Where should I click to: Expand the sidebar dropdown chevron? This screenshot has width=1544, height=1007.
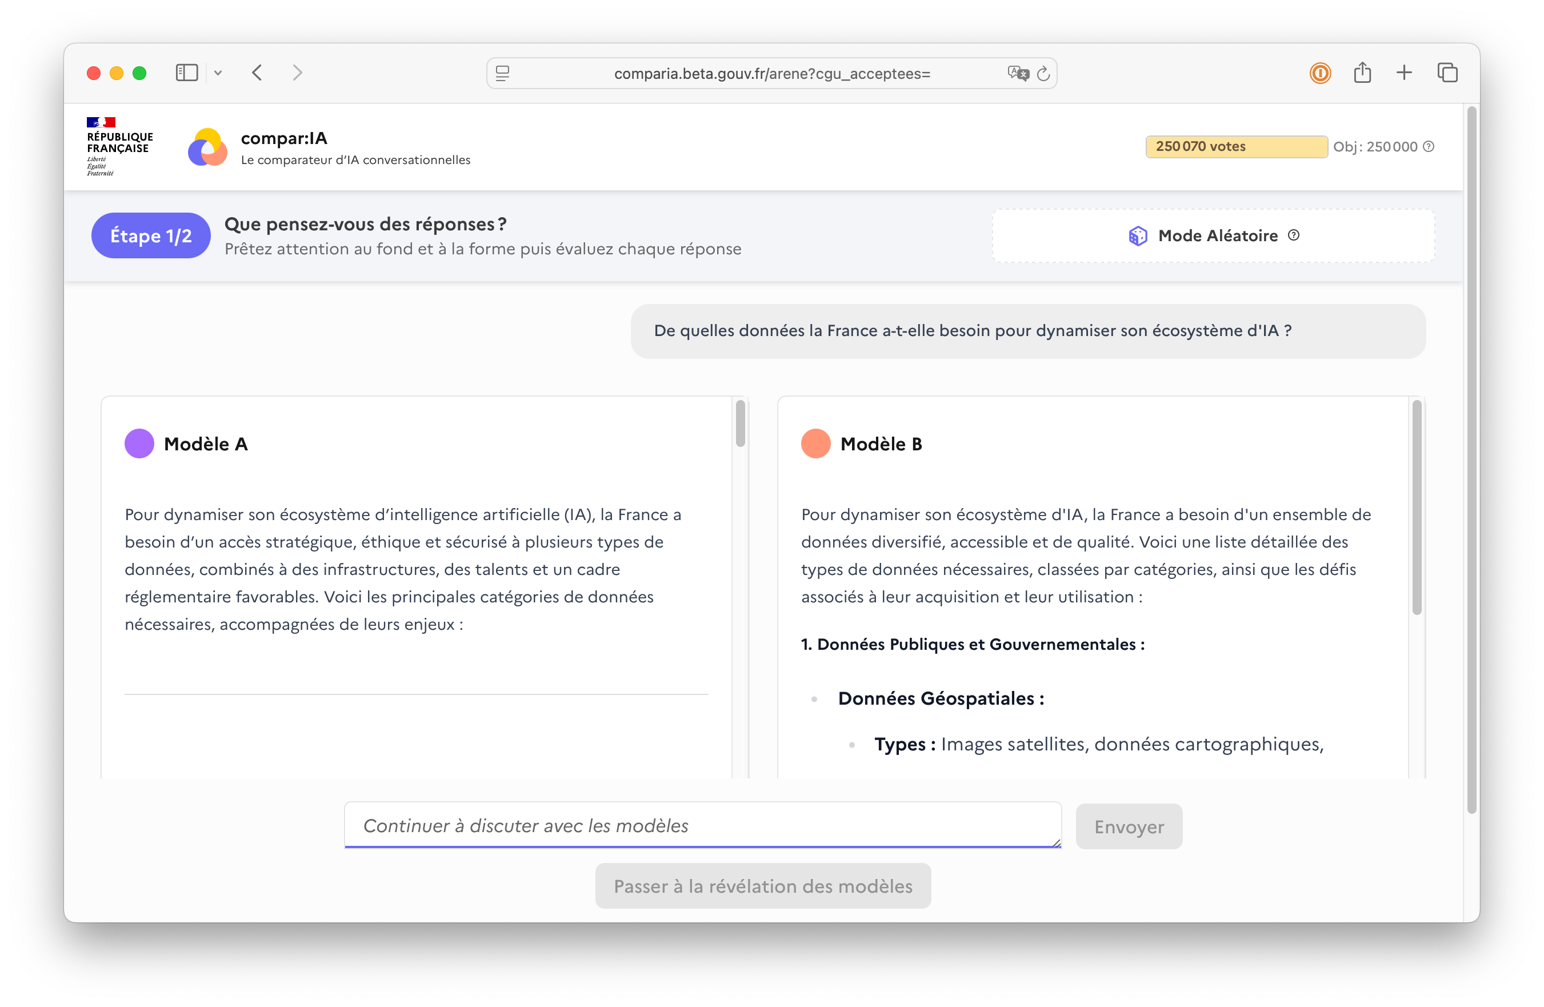click(x=218, y=73)
